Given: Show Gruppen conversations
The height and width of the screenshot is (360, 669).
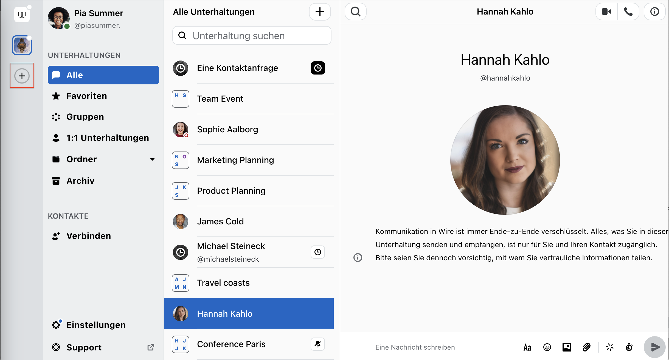Looking at the screenshot, I should [103, 117].
